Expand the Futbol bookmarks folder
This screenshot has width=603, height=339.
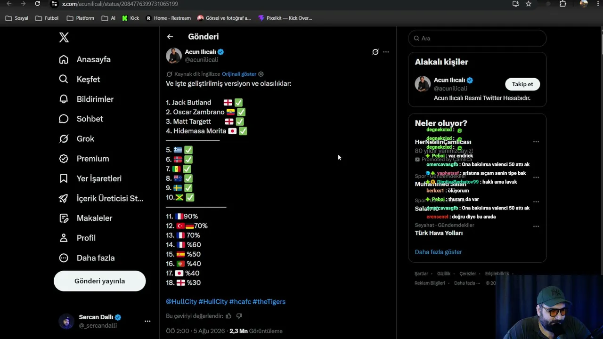[47, 18]
